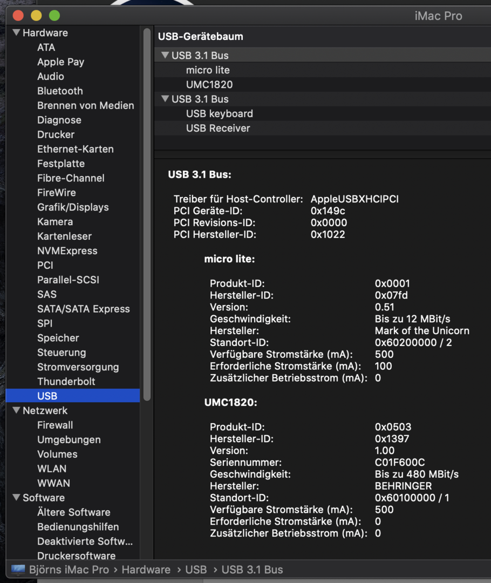
Task: Select USB Receiver in the device tree
Action: (x=218, y=128)
